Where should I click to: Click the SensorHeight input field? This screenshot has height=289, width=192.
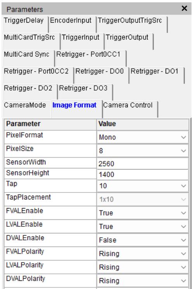pyautogui.click(x=143, y=174)
